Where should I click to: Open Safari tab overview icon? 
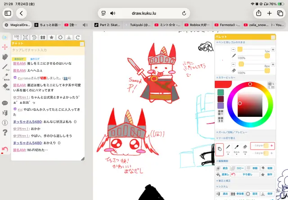(x=280, y=13)
